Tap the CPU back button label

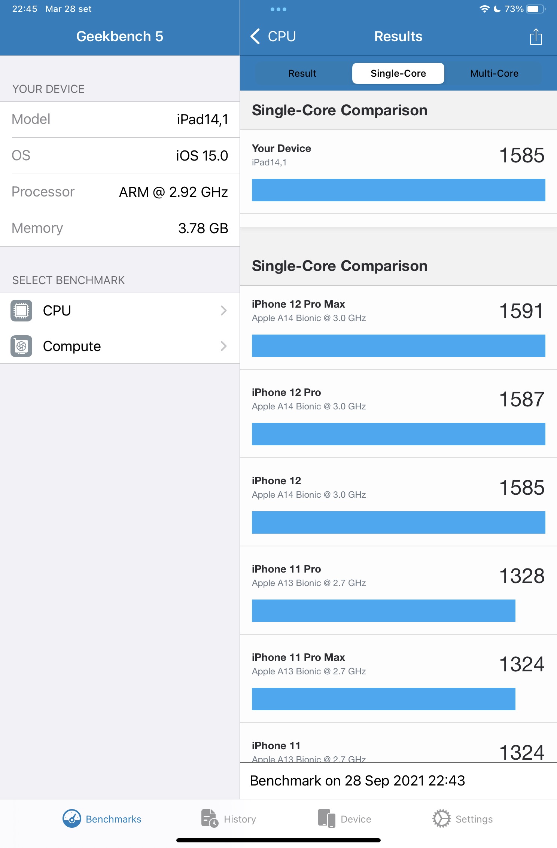pos(282,37)
